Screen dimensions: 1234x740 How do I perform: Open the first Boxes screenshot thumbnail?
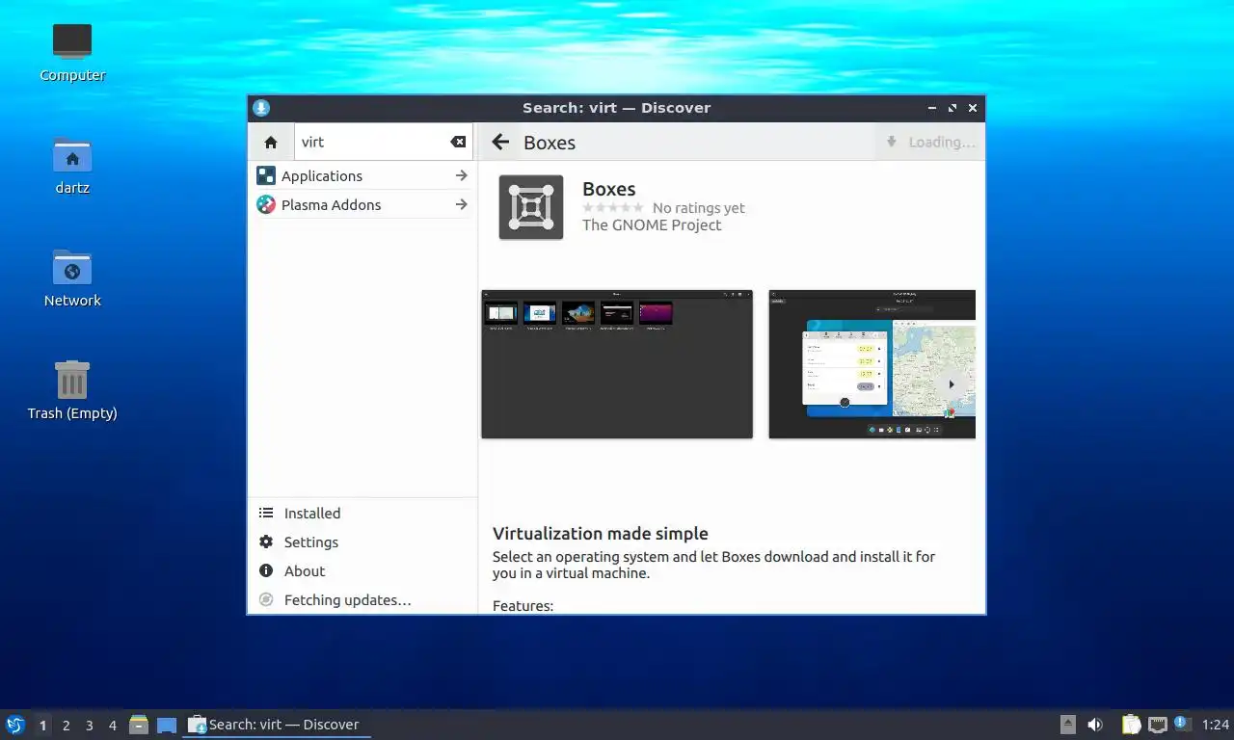(x=617, y=364)
